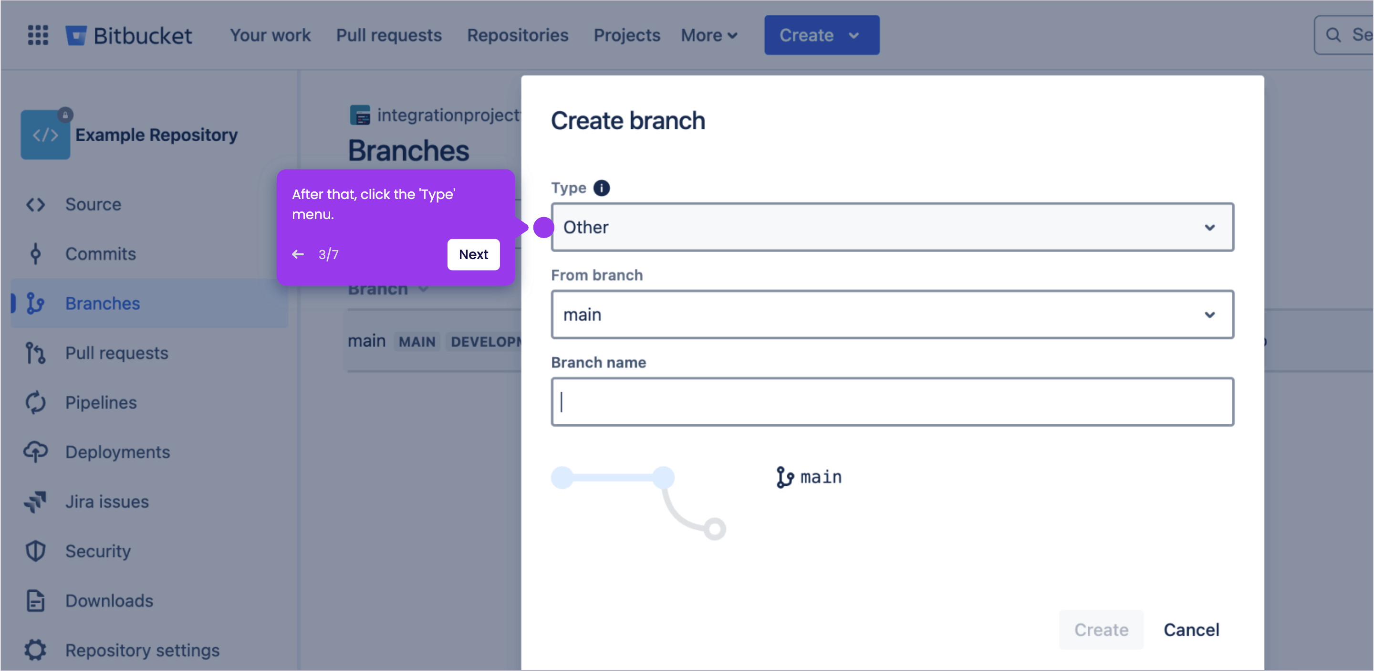Click the Branches fork icon in sidebar
The width and height of the screenshot is (1374, 671).
(x=36, y=304)
